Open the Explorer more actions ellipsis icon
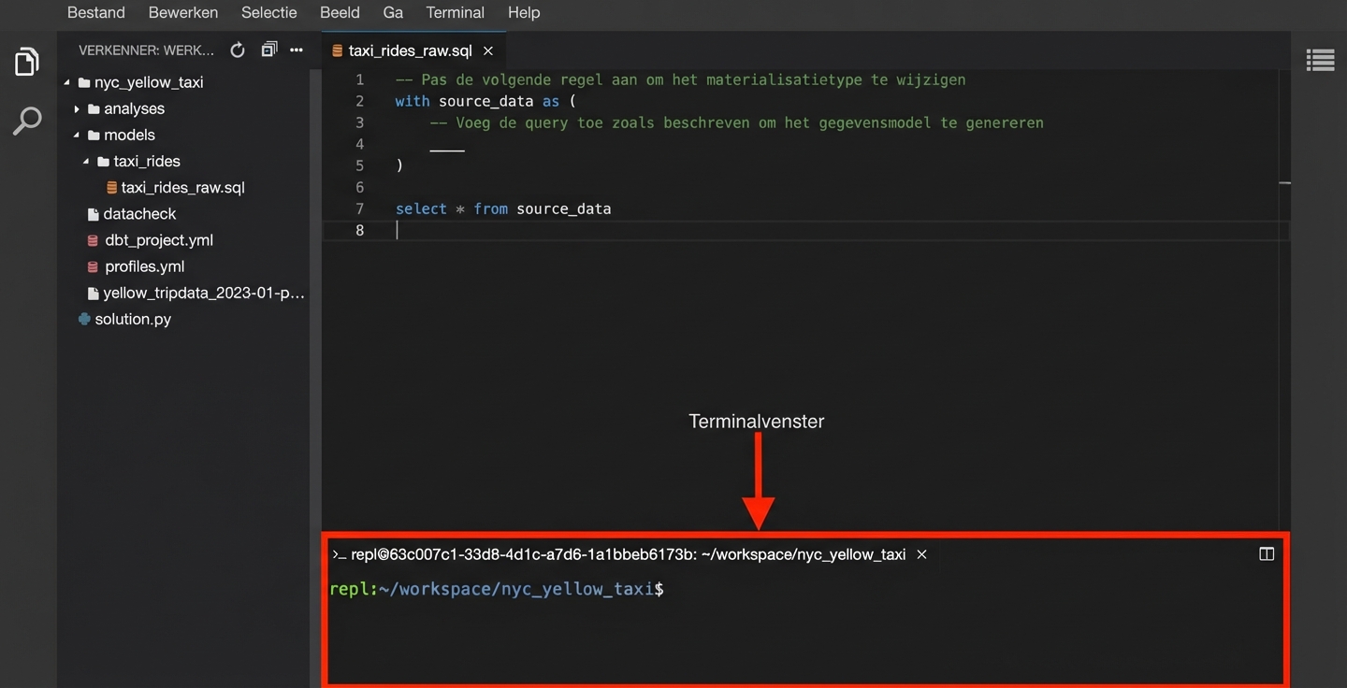The image size is (1347, 688). (296, 50)
